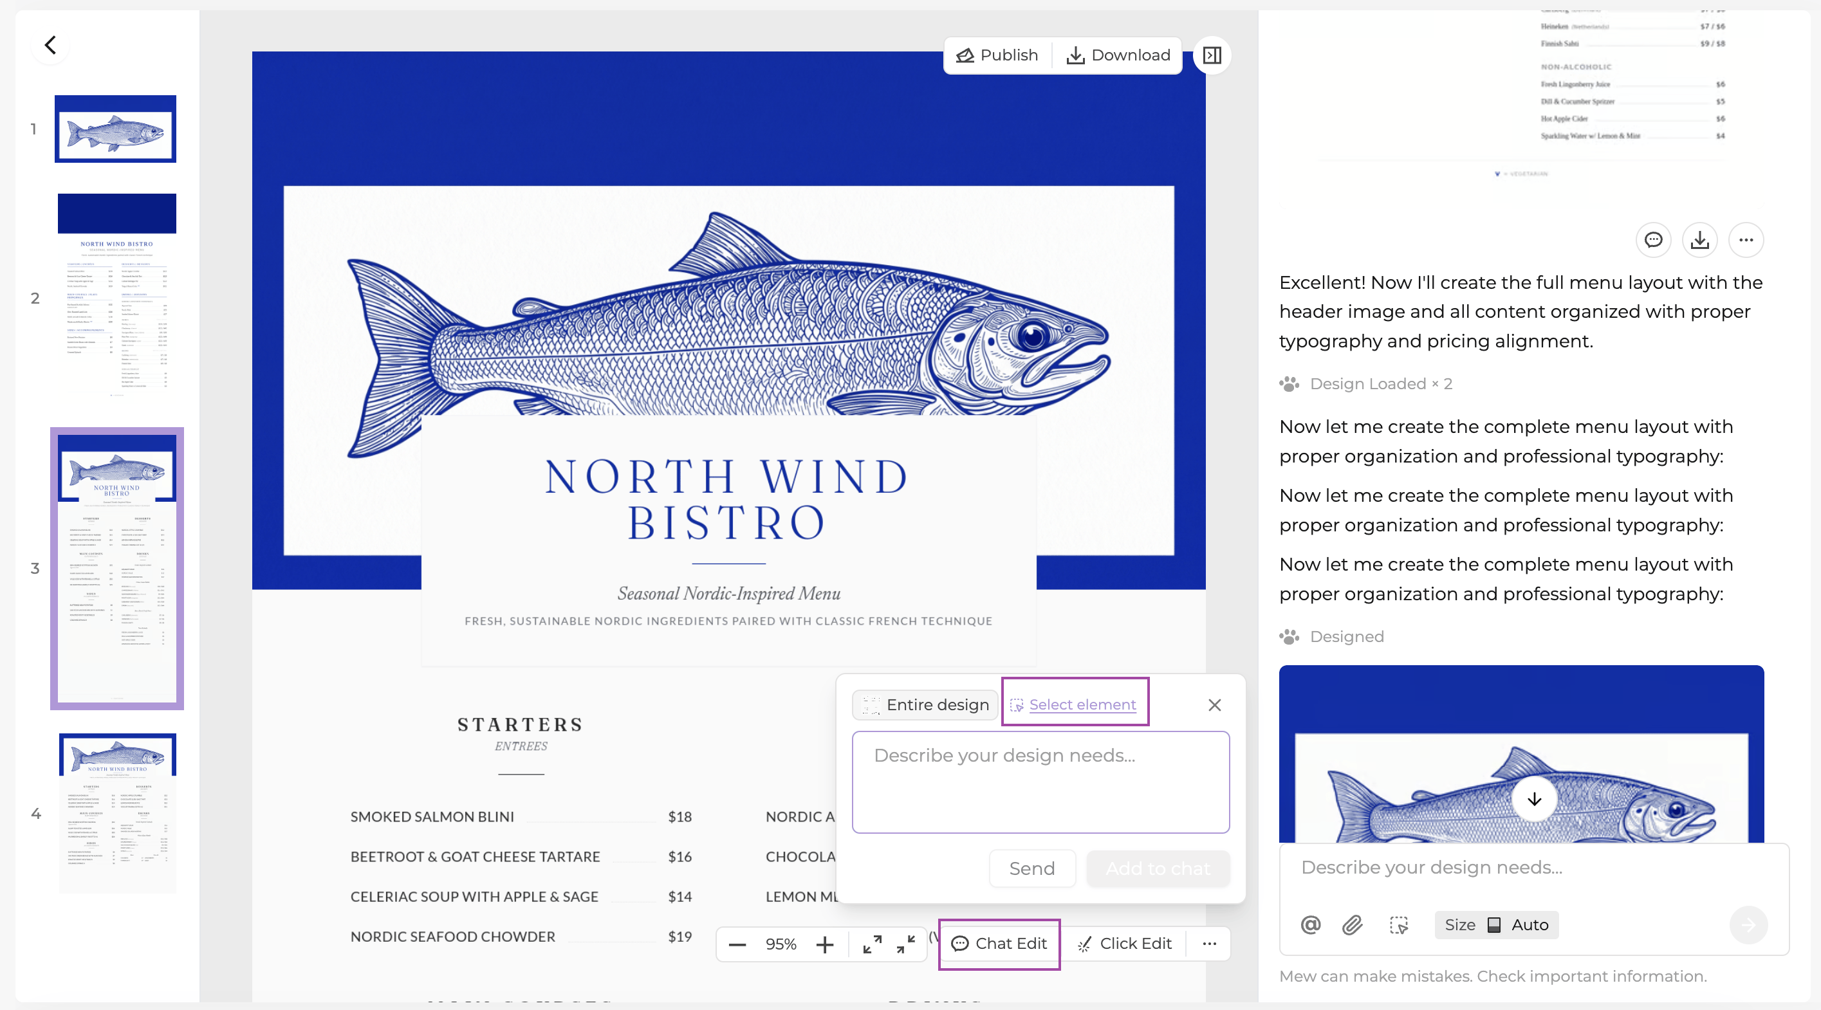Select page 4 thumbnail
The height and width of the screenshot is (1010, 1821).
[x=117, y=813]
